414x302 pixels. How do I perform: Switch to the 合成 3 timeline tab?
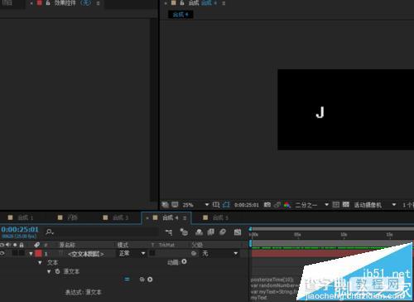pos(116,217)
